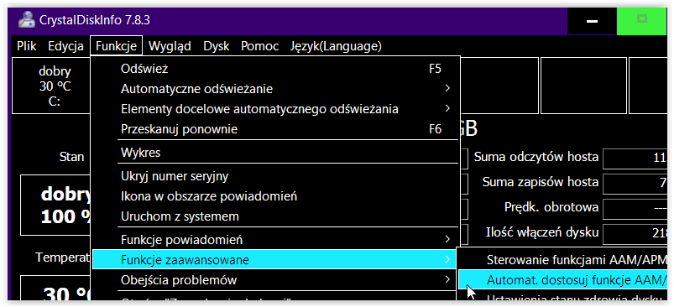Open Sterowanie funkcjami AAM/APM
The image size is (674, 307).
click(x=564, y=260)
